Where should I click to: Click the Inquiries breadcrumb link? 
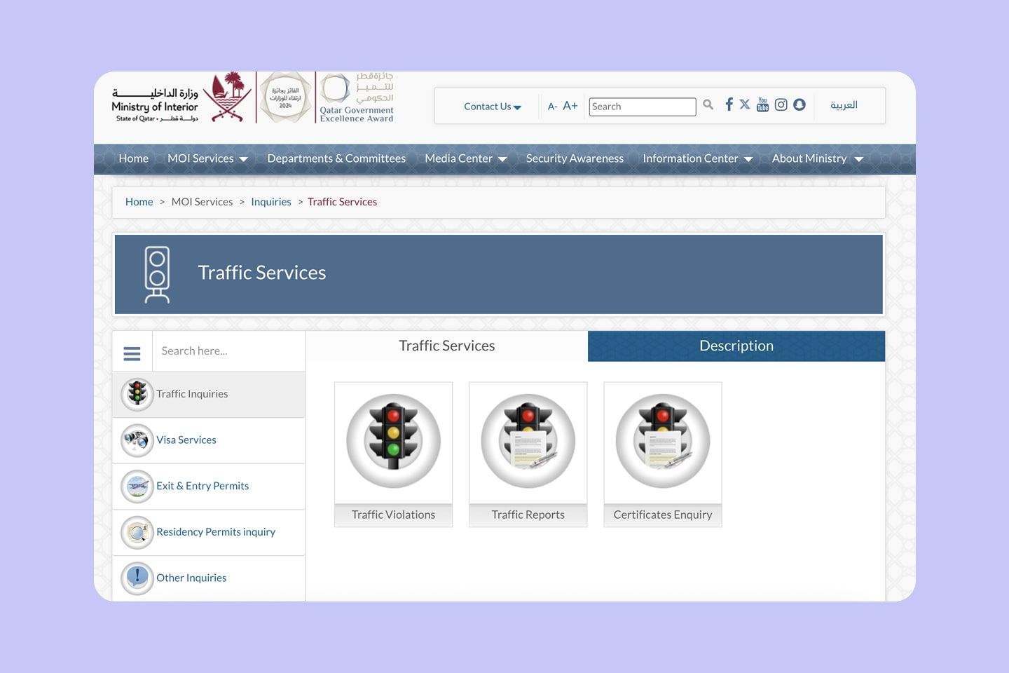[x=271, y=201]
